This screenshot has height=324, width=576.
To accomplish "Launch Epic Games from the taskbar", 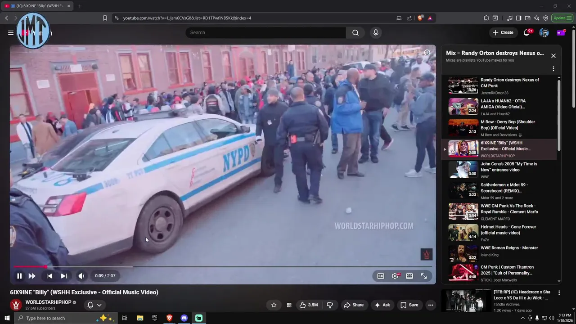I will tap(155, 318).
